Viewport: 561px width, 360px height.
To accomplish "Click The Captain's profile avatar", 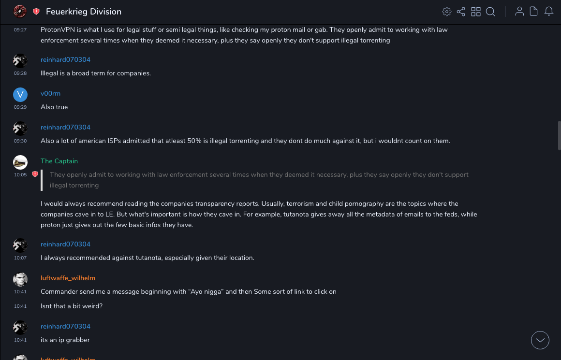I will [20, 162].
